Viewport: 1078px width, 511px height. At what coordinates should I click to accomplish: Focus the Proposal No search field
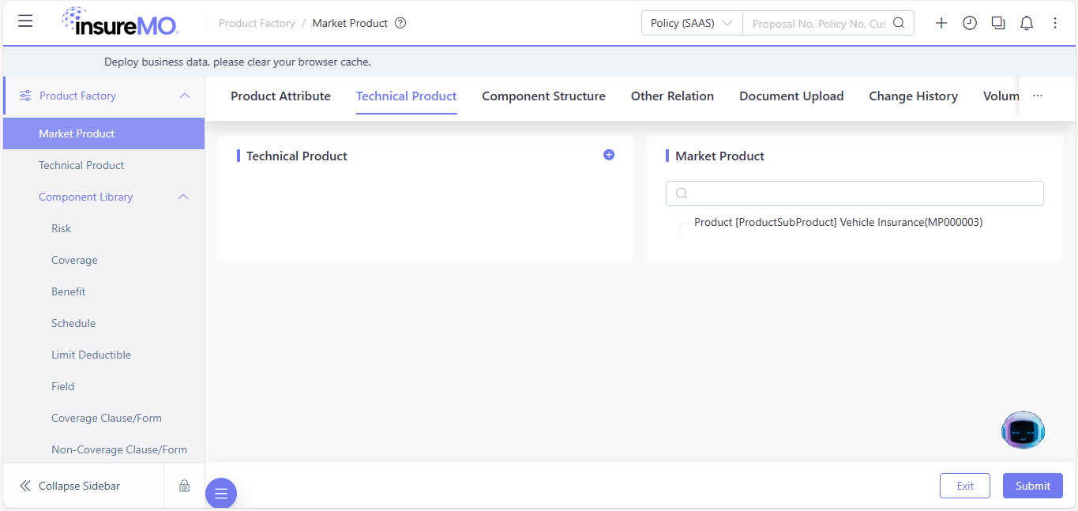(x=818, y=23)
